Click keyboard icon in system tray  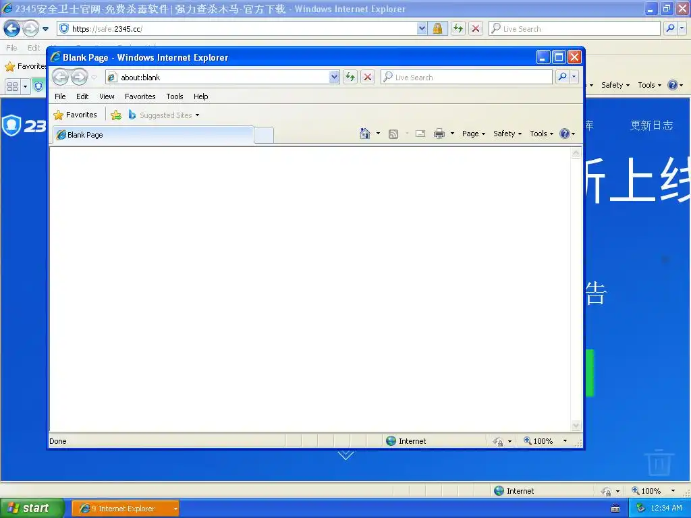pos(615,509)
